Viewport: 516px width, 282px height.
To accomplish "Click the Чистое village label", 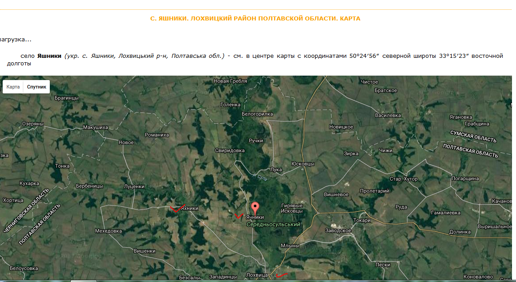I will (x=370, y=82).
